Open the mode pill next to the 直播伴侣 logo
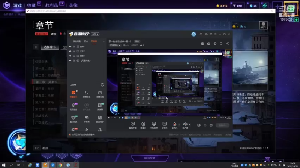 95,34
